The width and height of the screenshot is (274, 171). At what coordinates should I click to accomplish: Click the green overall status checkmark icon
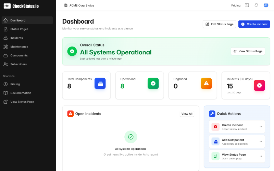72,51
